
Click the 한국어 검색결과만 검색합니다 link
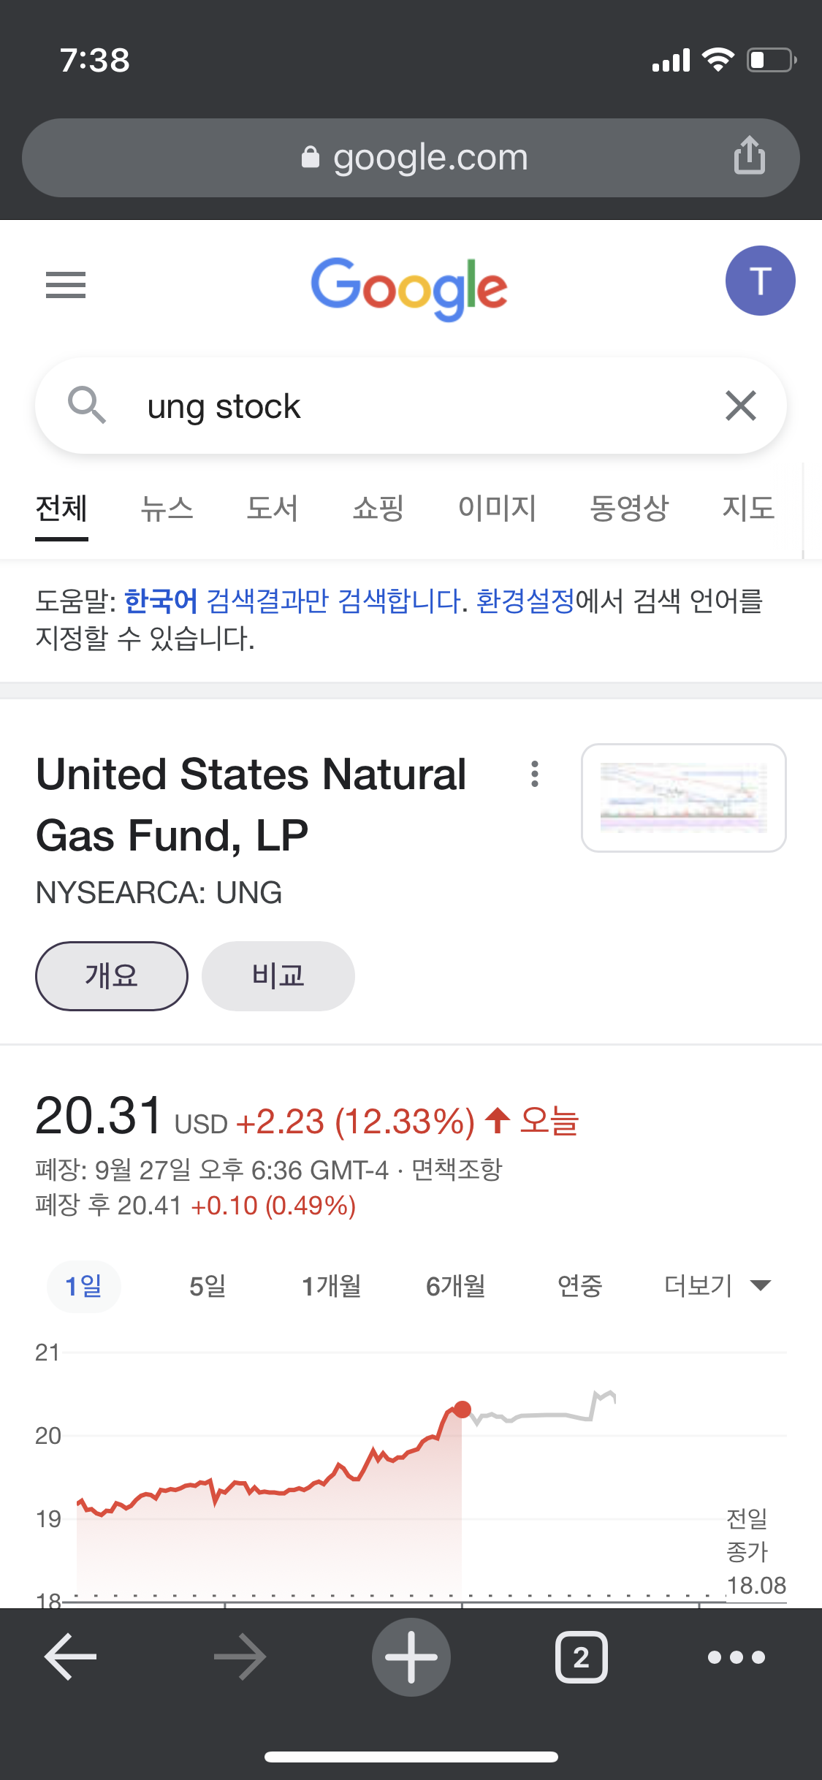292,601
